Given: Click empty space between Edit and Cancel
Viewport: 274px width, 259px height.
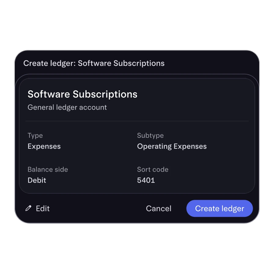Looking at the screenshot, I should click(x=98, y=208).
